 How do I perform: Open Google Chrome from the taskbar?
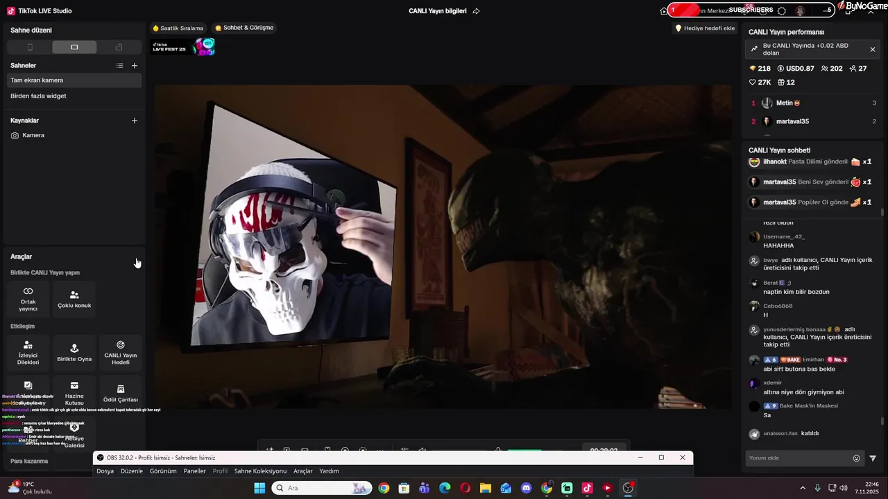coord(384,488)
